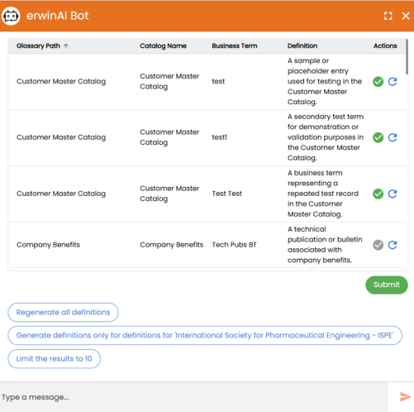The height and width of the screenshot is (412, 414).
Task: Toggle the green approve check for 'test'
Action: coord(378,82)
